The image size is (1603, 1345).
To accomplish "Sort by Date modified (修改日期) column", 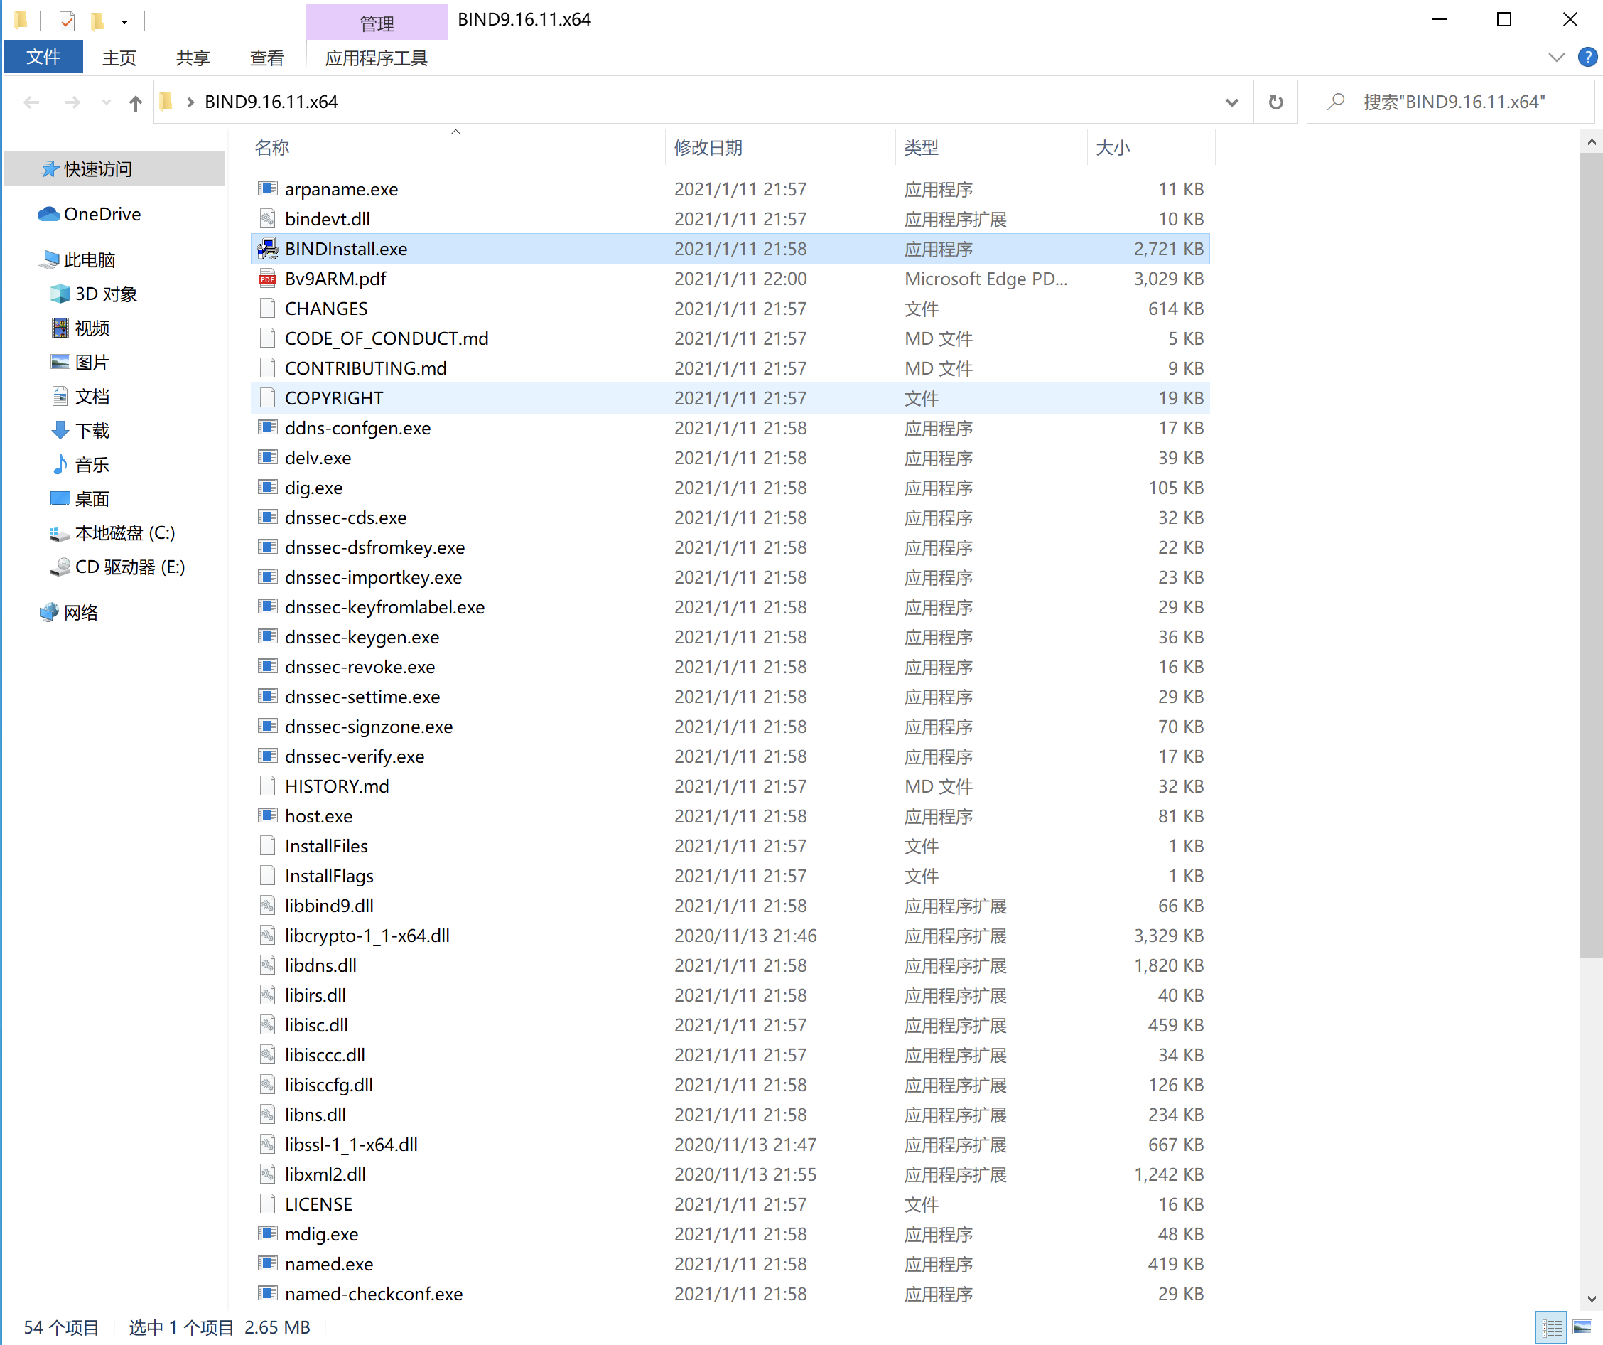I will 780,147.
